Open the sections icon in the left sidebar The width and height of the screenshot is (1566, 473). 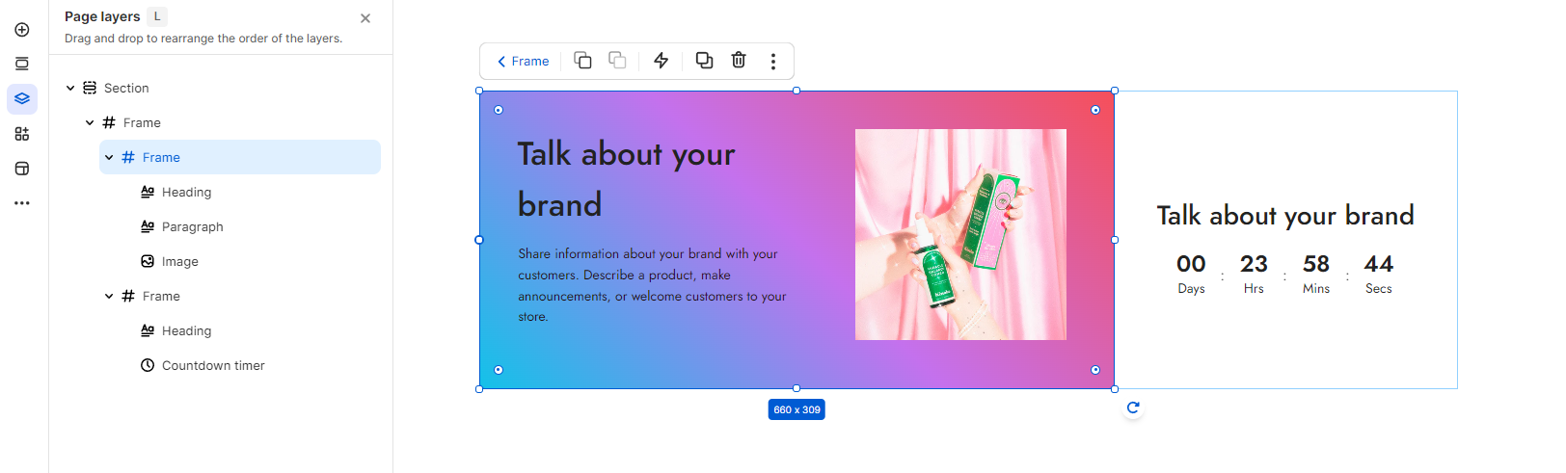click(22, 65)
